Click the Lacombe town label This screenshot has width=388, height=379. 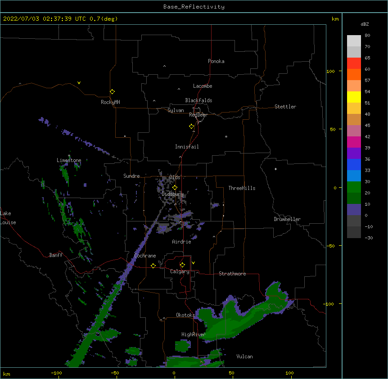click(203, 86)
